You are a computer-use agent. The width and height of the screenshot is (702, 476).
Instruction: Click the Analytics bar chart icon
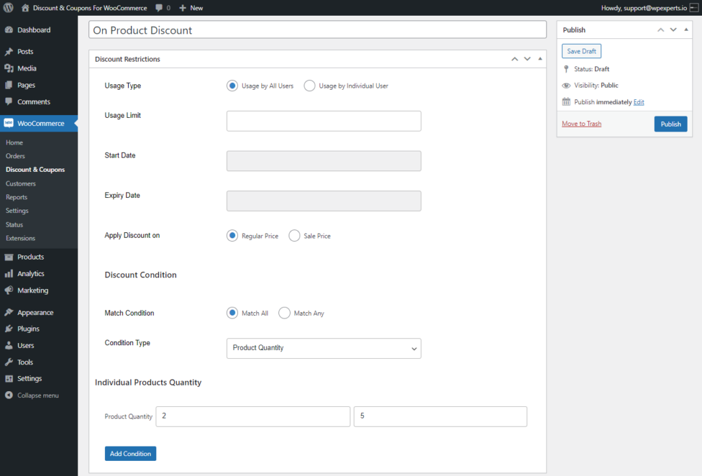coord(8,273)
